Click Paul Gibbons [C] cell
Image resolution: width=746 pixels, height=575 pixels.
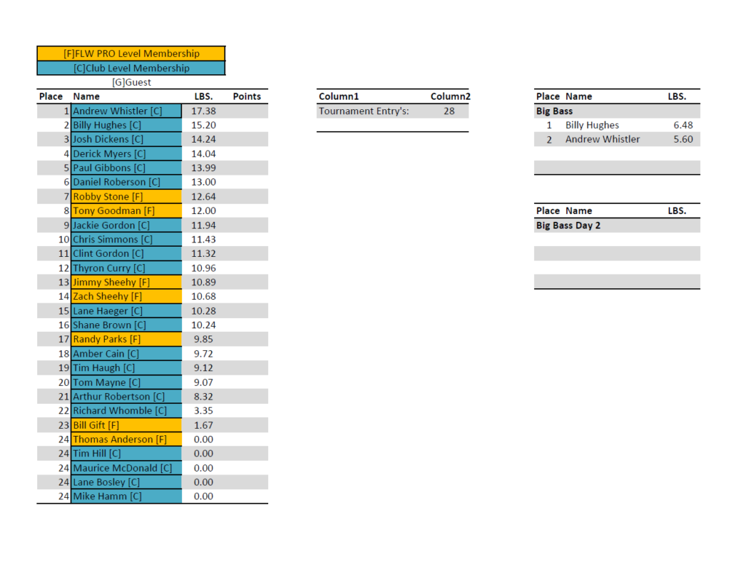(126, 167)
